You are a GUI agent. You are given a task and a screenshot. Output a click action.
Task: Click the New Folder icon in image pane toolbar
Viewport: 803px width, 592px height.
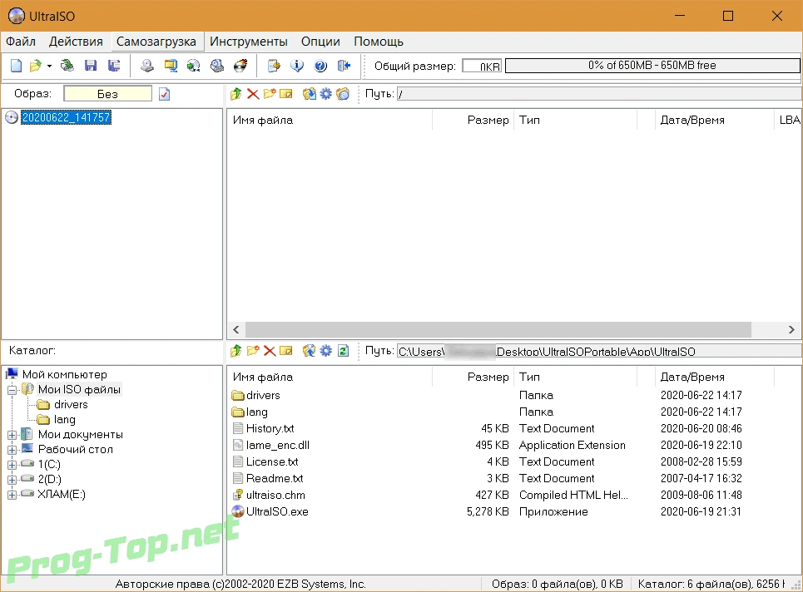point(270,94)
